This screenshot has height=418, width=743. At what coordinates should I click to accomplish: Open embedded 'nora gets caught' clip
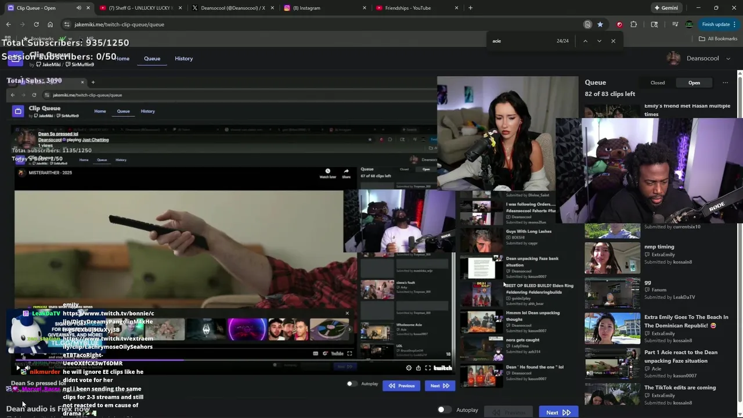click(x=522, y=340)
